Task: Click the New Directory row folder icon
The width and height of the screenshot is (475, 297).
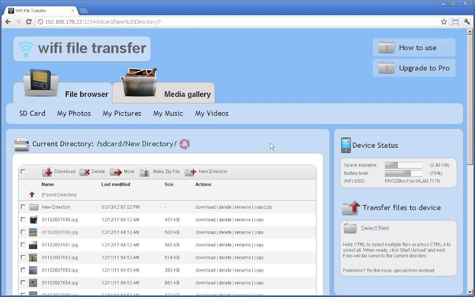Action: 34,207
